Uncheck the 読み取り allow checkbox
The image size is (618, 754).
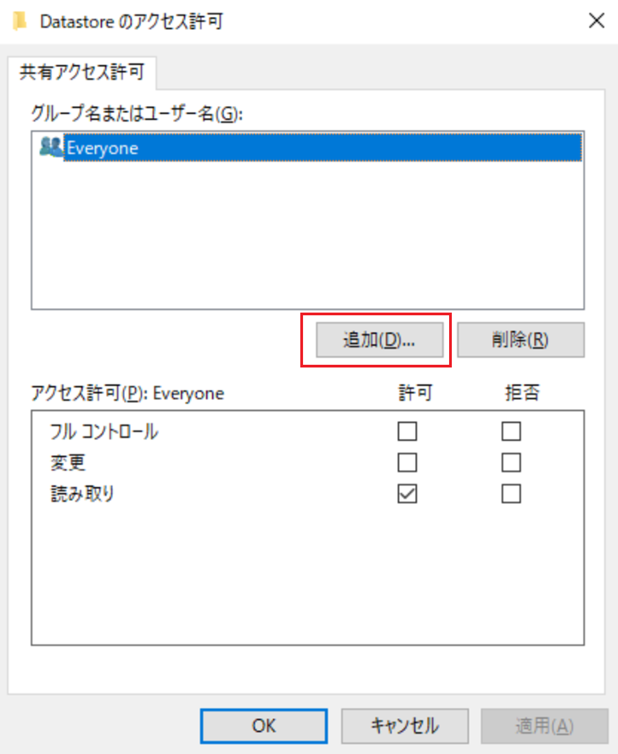[x=407, y=494]
